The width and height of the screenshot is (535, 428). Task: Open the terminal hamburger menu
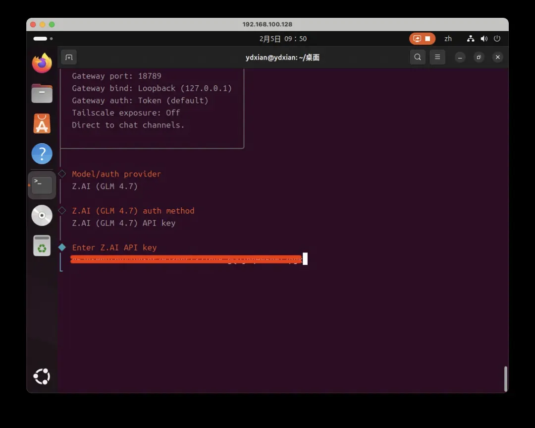click(437, 57)
